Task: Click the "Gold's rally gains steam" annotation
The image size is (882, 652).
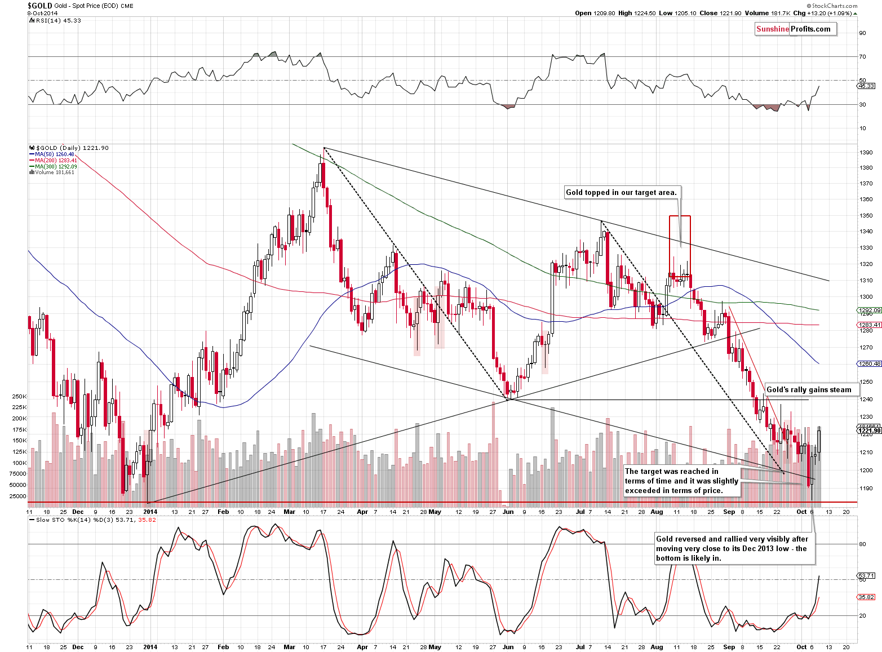Action: pyautogui.click(x=812, y=389)
